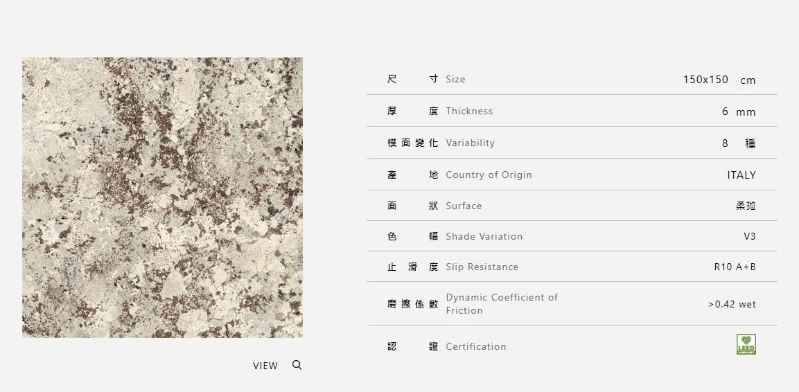
Task: Click the Surface label text
Action: pos(464,206)
